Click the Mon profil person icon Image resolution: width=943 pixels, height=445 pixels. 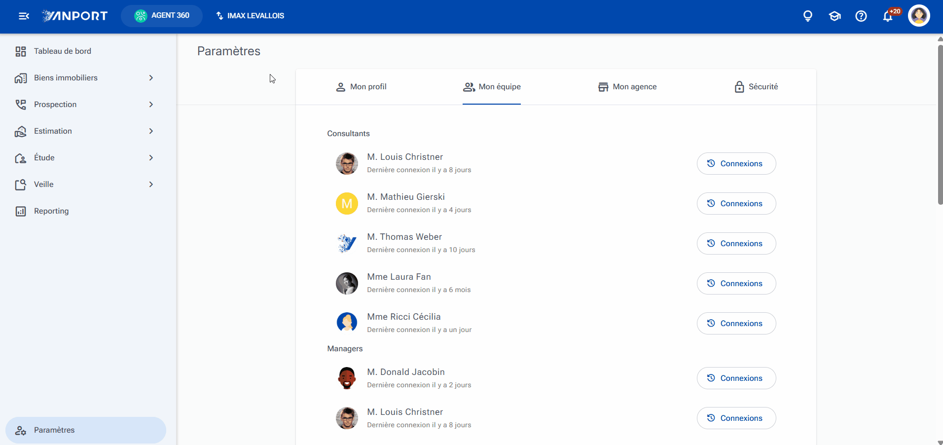340,87
